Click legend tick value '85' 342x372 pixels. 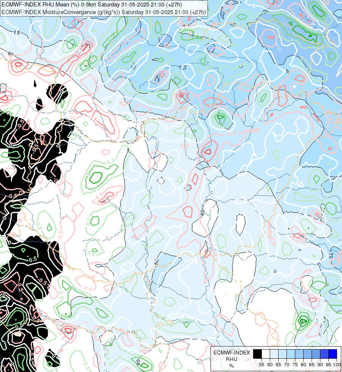[312, 365]
